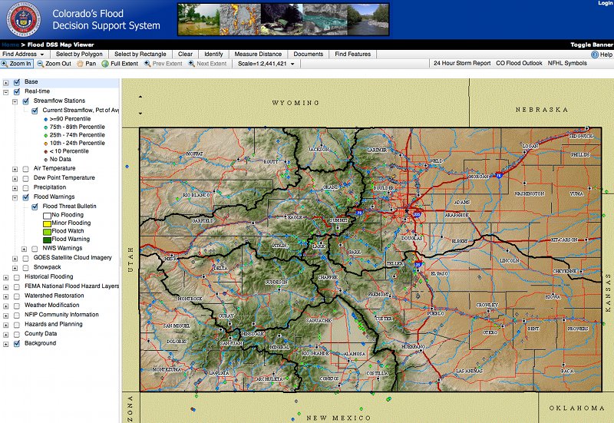
Task: Click the yellow Minor Flooding legend swatch
Action: click(x=46, y=223)
